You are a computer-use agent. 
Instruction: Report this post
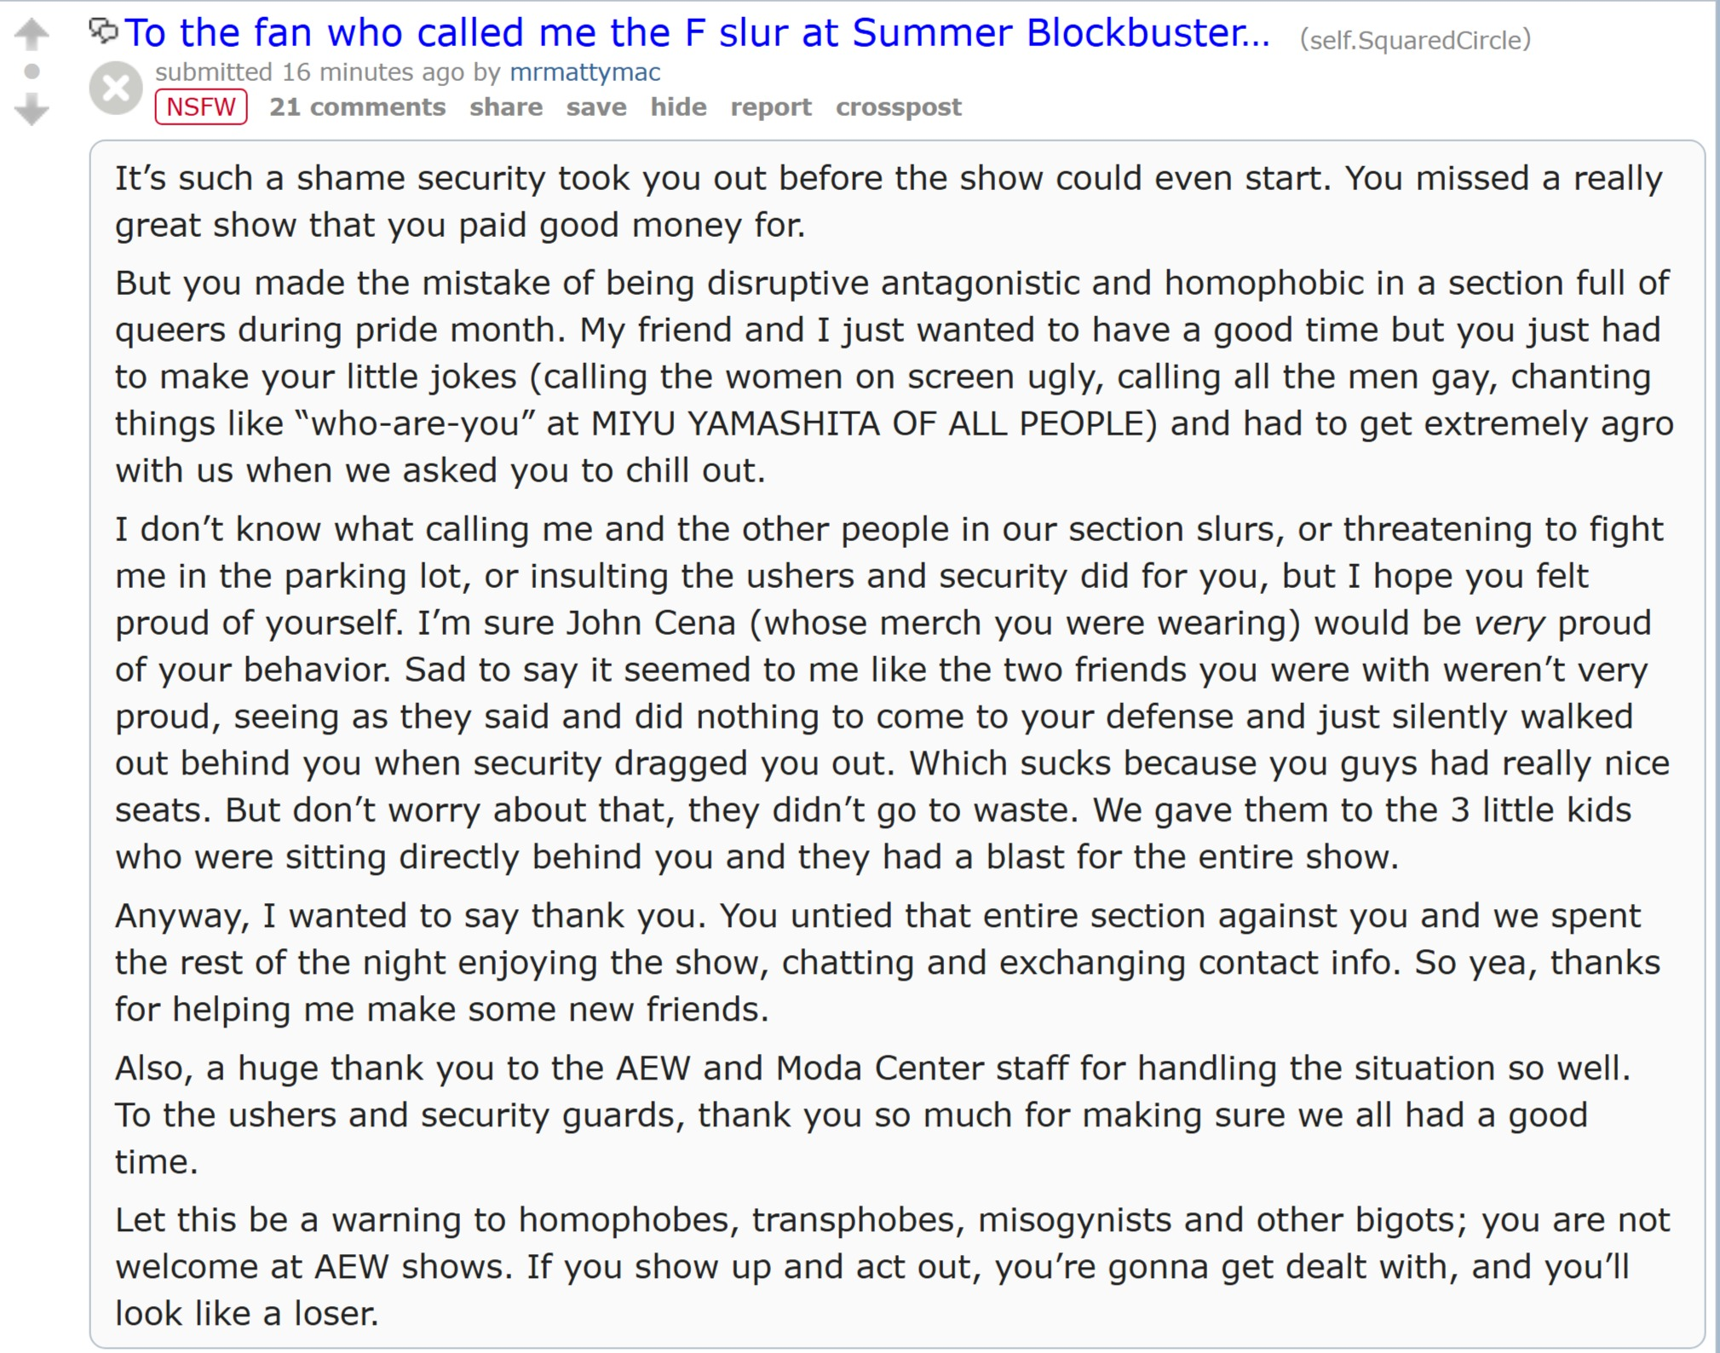click(770, 107)
